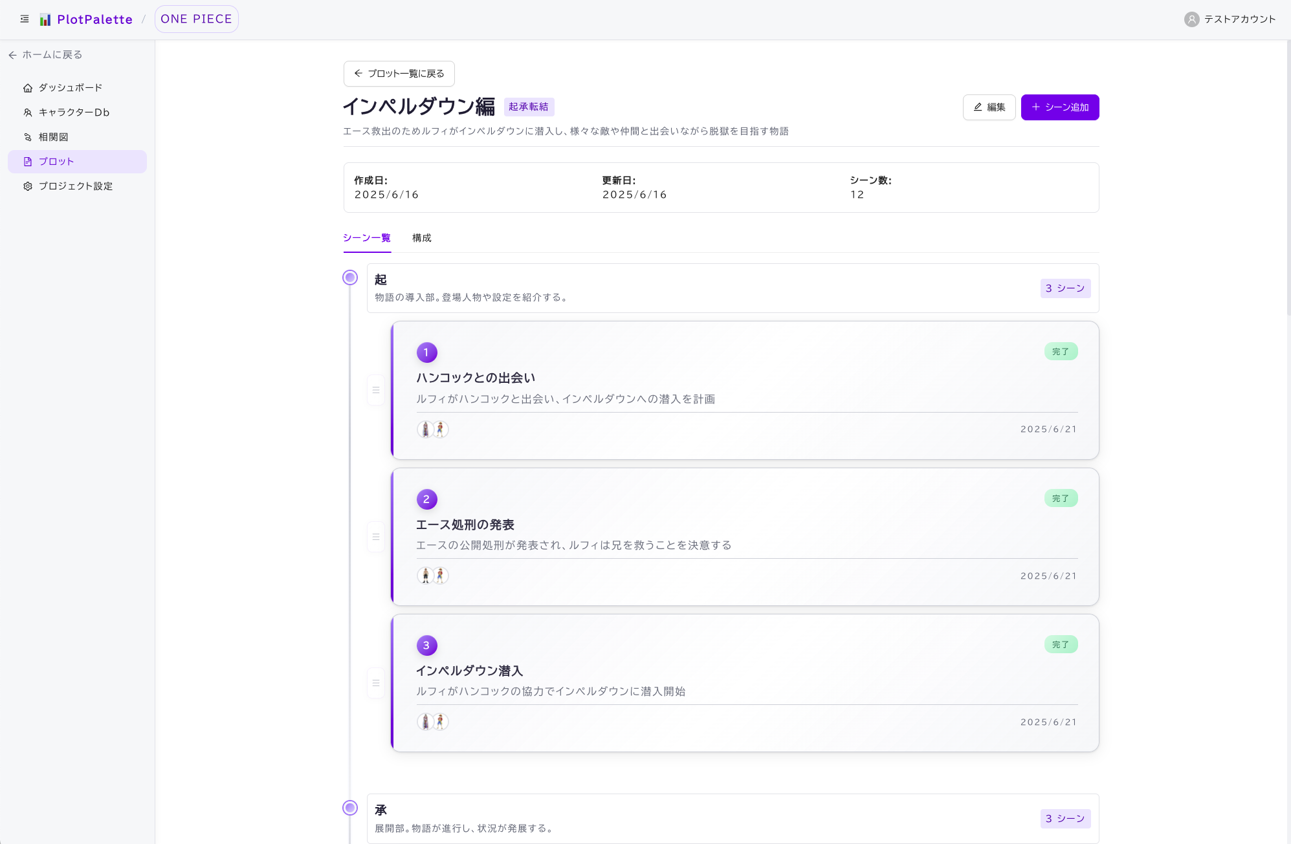Click the scene number 1 badge

pos(426,352)
